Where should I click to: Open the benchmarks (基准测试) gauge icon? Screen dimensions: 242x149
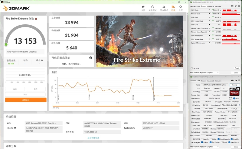click(x=153, y=8)
